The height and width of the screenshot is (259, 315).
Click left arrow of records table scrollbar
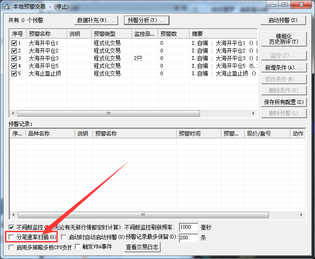13,215
